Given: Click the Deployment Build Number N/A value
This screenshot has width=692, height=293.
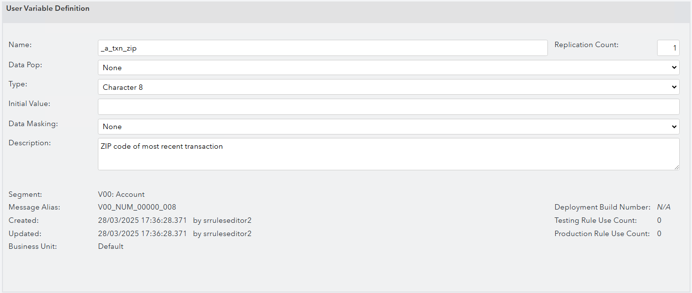Looking at the screenshot, I should (x=663, y=207).
